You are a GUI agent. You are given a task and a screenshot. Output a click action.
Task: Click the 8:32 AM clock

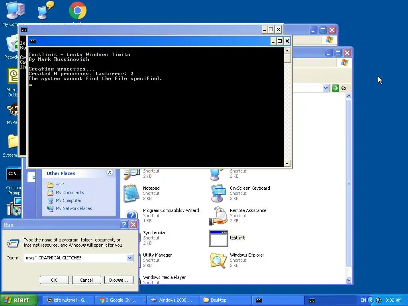(x=393, y=300)
